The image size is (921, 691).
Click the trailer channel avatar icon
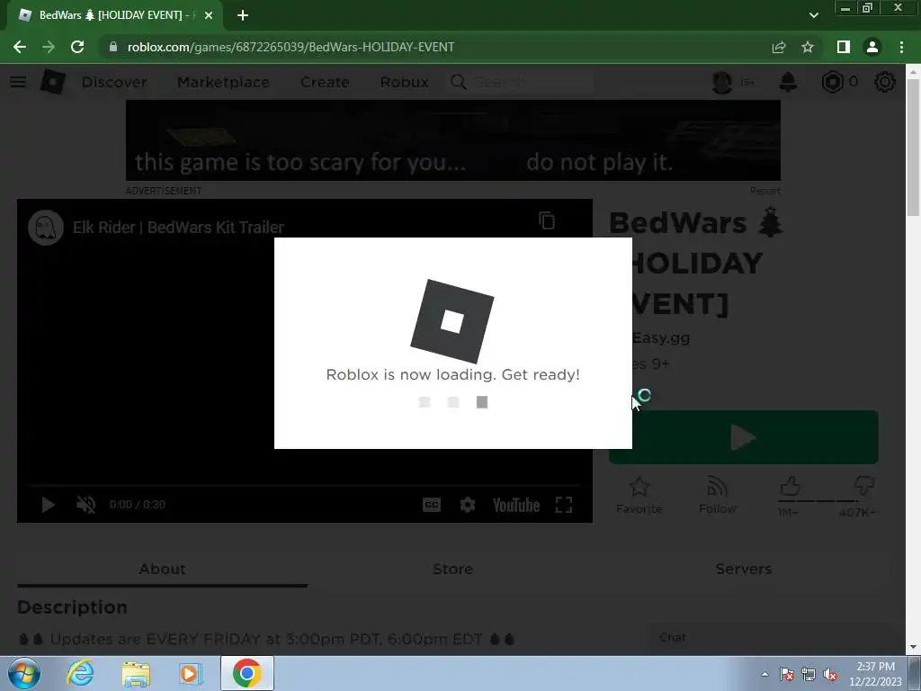(46, 228)
